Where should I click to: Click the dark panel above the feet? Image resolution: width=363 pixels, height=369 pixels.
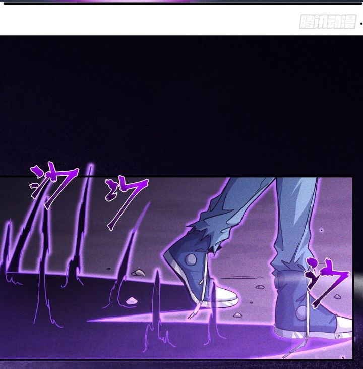point(181,106)
